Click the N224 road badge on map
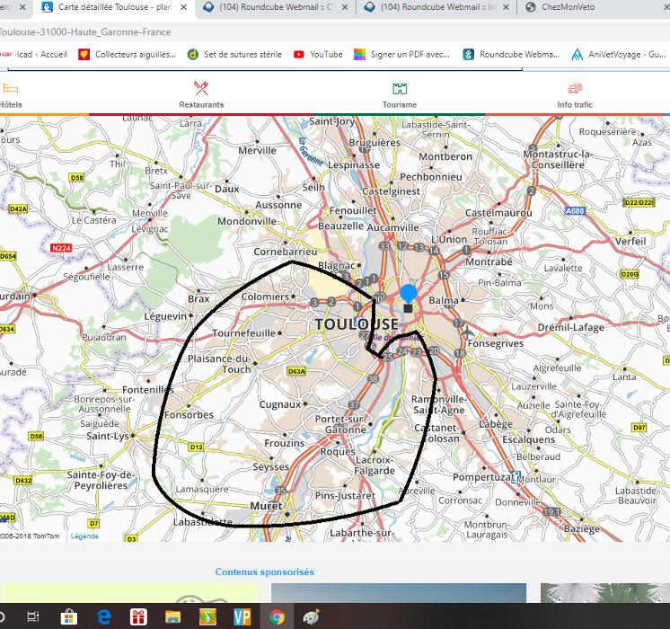 [61, 248]
